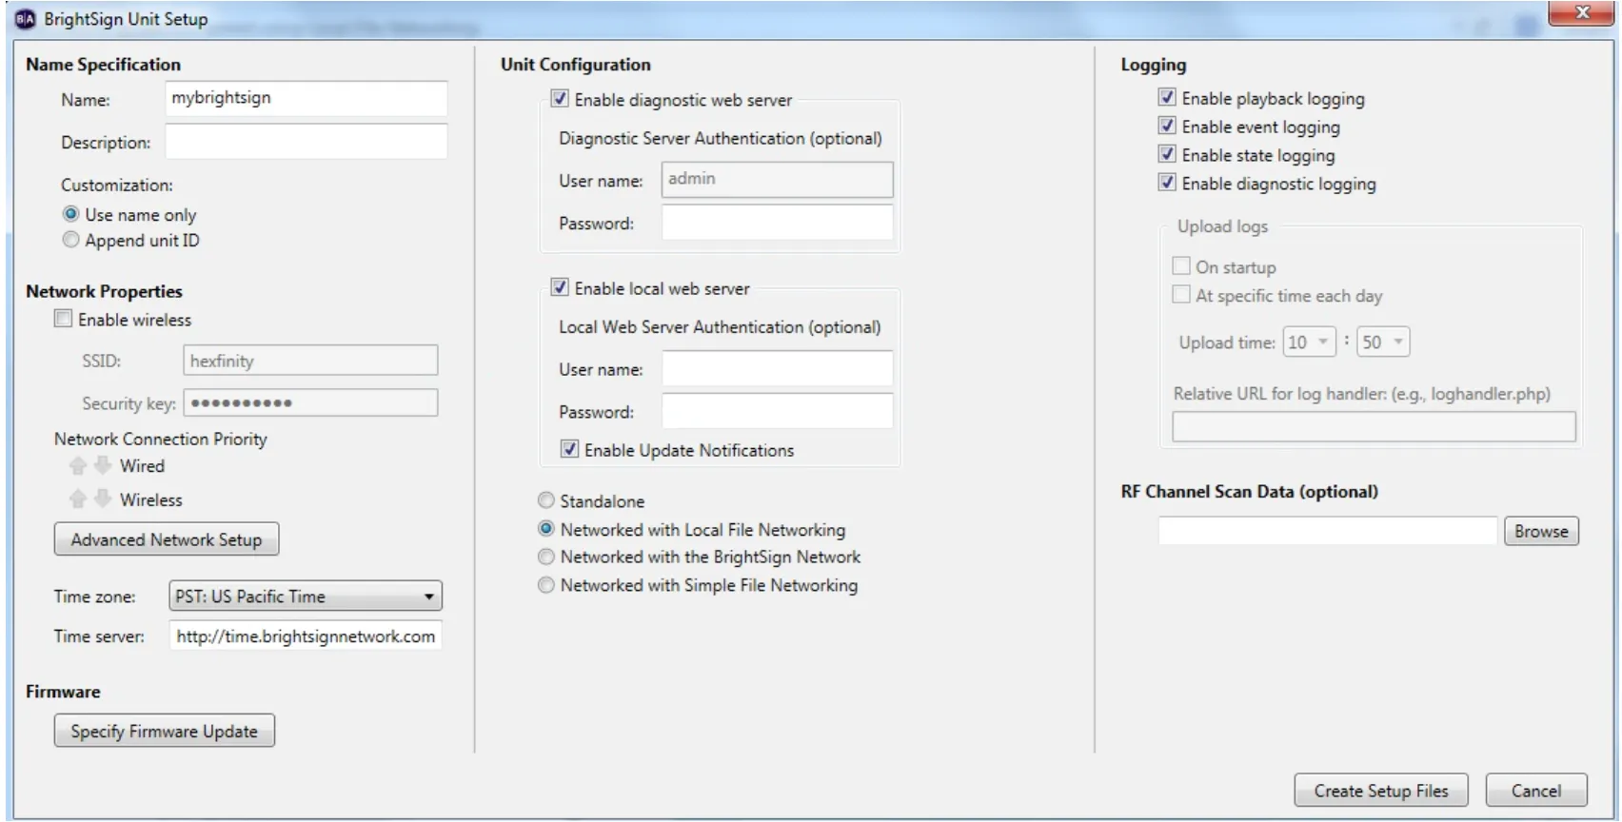Click the relative URL for log handler field
Screen dimensions: 1622x822
(1374, 427)
